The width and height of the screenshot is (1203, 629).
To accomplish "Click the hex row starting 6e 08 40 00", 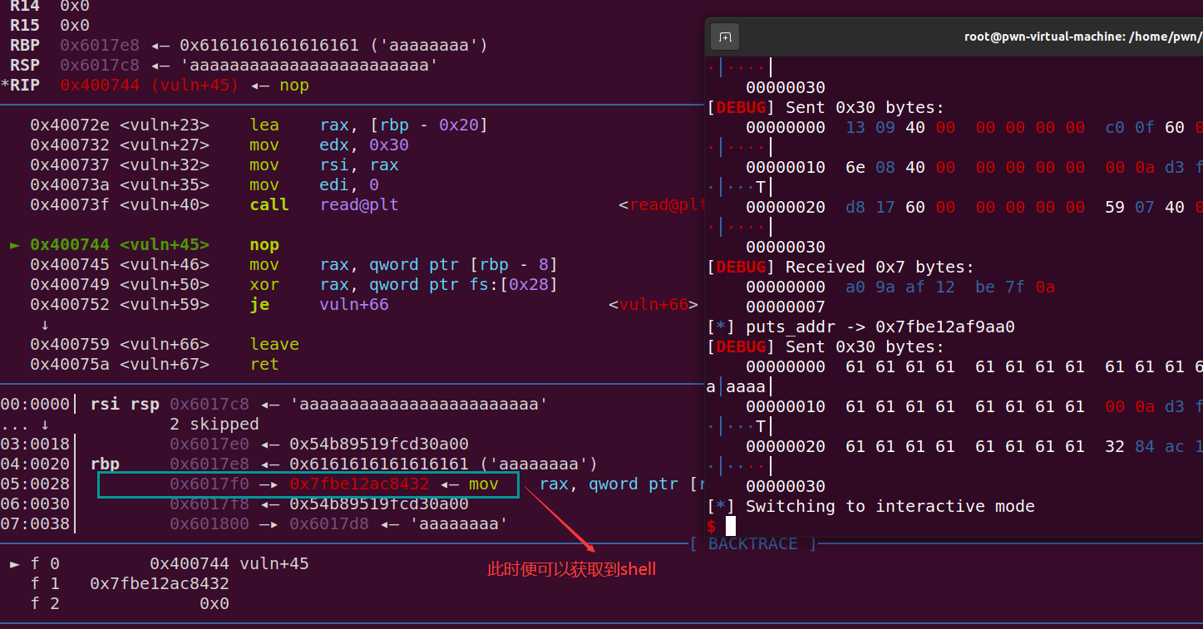I will pyautogui.click(x=974, y=167).
